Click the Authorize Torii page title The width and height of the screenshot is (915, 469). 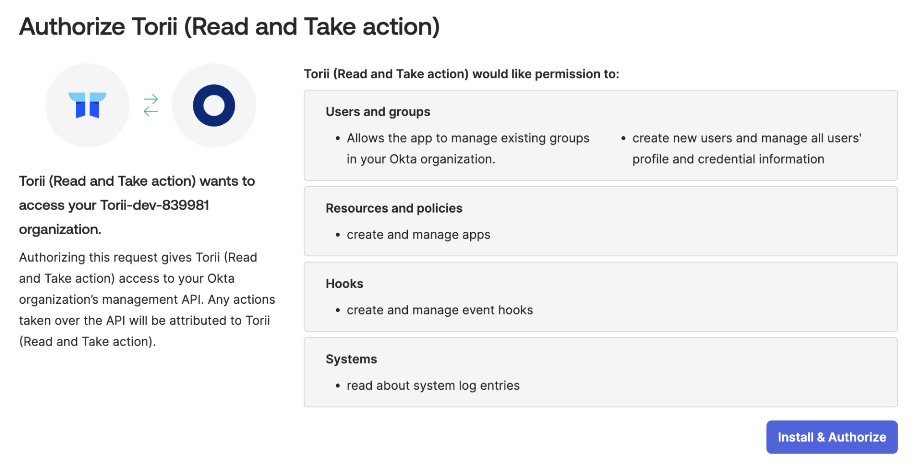tap(229, 26)
